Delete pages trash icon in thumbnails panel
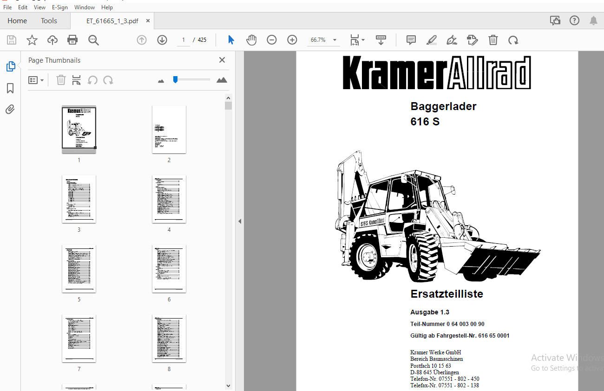This screenshot has height=391, width=604. [x=61, y=80]
